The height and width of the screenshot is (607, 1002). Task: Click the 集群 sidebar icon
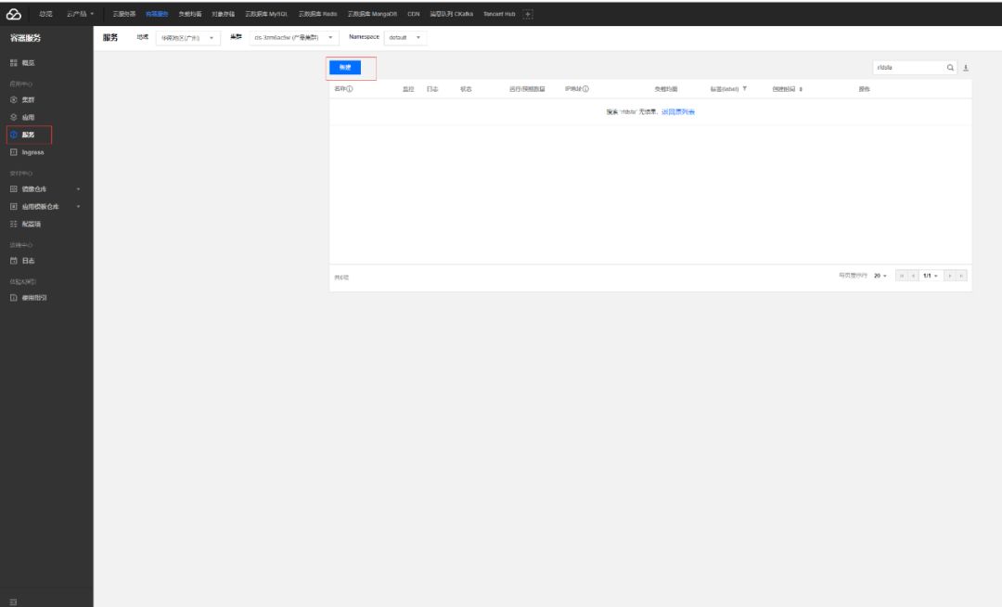pos(14,99)
